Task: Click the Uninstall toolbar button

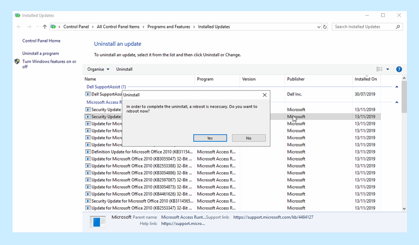Action: pos(124,69)
